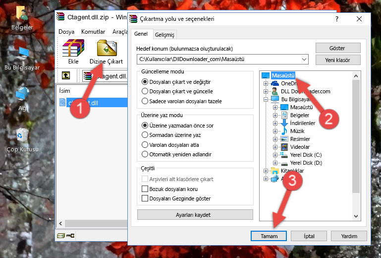381x258 pixels.
Task: Select highlighted Masaüstü root in folder tree
Action: [283, 75]
